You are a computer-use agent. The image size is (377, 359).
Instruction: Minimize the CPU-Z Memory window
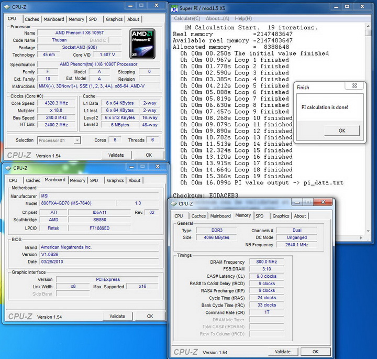click(296, 203)
